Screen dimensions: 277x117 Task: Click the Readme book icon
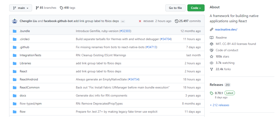click(x=212, y=38)
